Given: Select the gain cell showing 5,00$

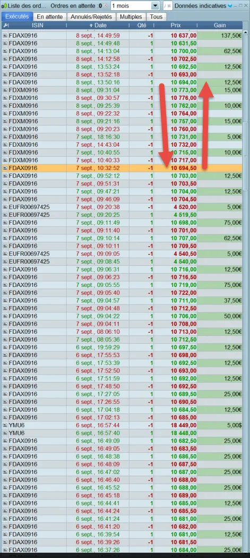Looking at the screenshot, I should tap(220, 425).
